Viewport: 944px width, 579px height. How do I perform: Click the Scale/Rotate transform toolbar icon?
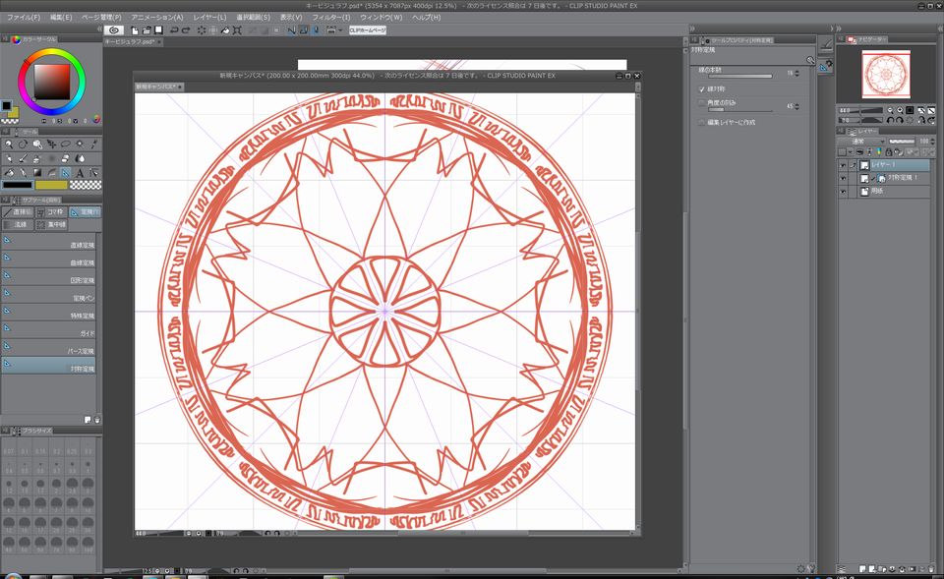(x=237, y=30)
